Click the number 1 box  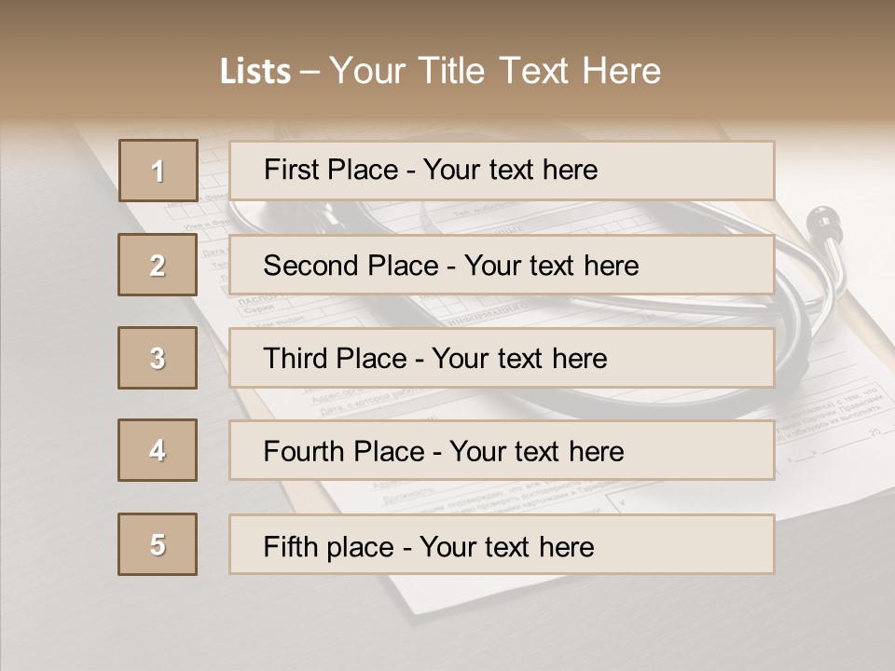click(x=158, y=171)
